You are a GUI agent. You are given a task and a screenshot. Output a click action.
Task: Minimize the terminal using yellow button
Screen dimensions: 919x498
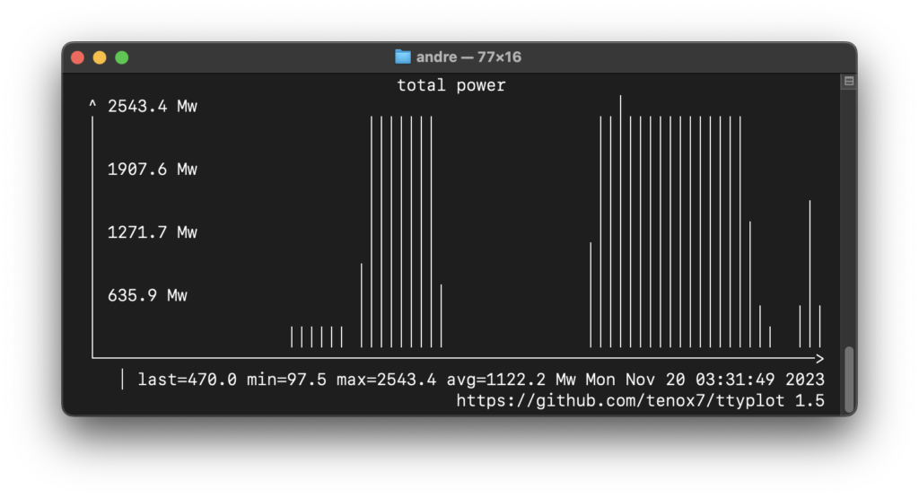pos(100,57)
